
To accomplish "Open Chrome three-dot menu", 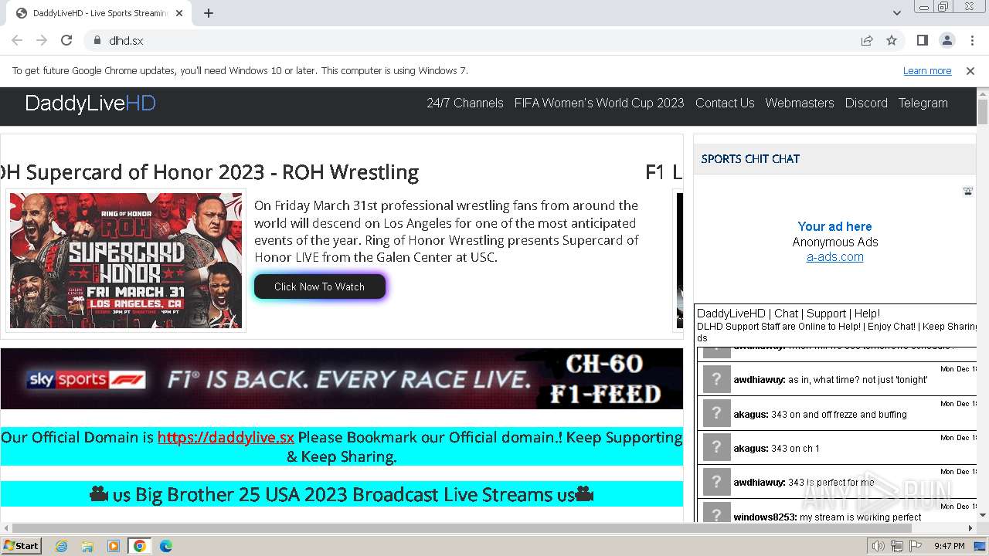I will [971, 40].
